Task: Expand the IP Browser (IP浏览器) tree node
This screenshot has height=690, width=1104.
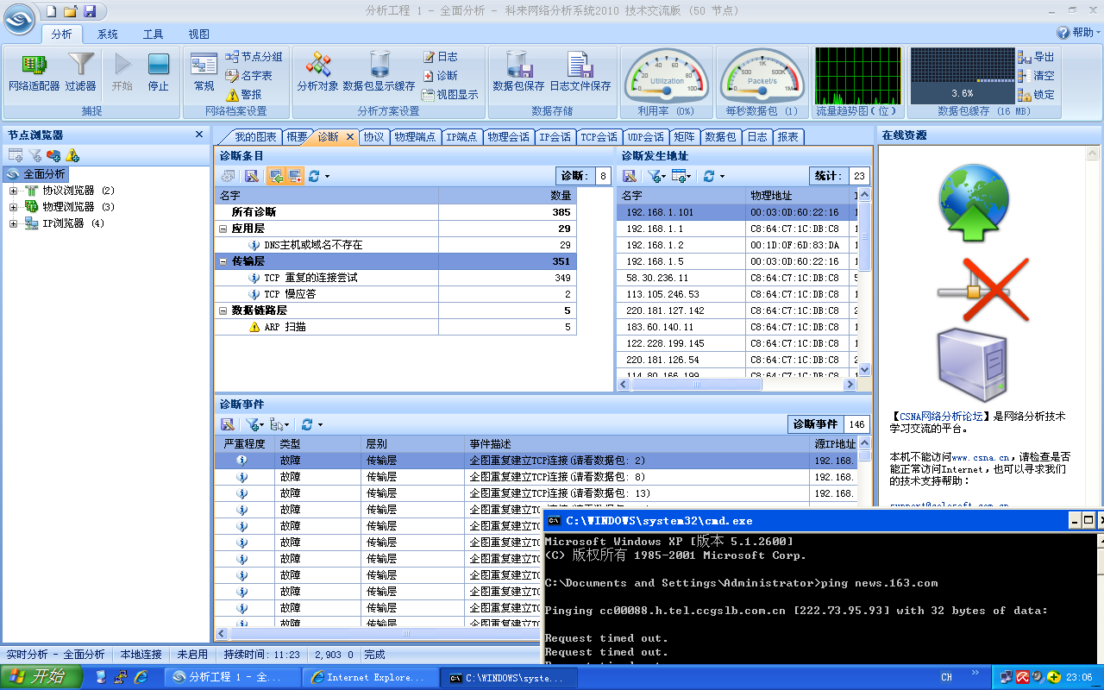Action: [14, 223]
